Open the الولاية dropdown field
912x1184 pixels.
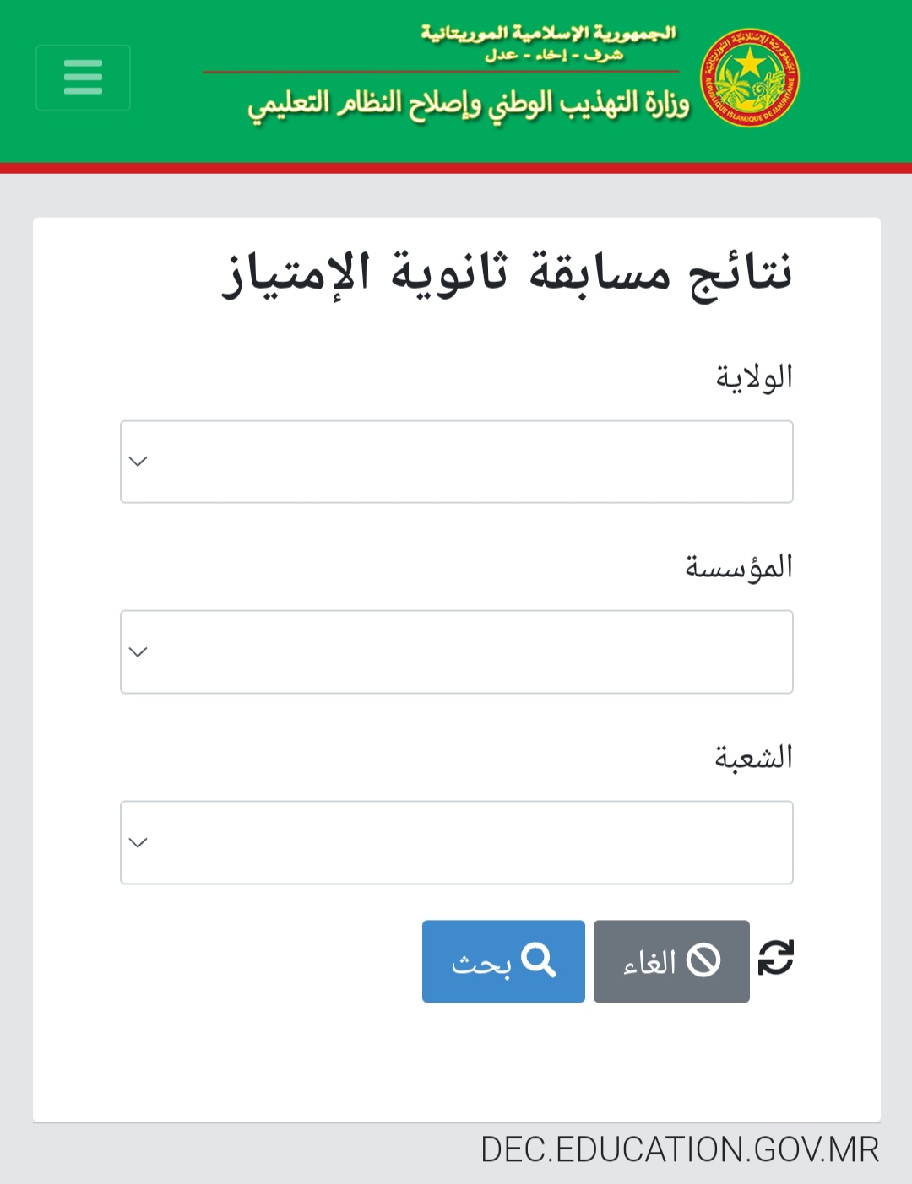coord(456,462)
